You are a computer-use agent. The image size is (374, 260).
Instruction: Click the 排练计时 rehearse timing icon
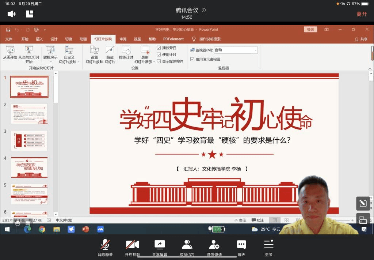tap(126, 50)
